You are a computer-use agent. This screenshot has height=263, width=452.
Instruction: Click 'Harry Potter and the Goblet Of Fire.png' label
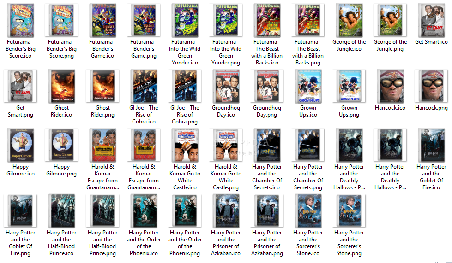(20, 243)
